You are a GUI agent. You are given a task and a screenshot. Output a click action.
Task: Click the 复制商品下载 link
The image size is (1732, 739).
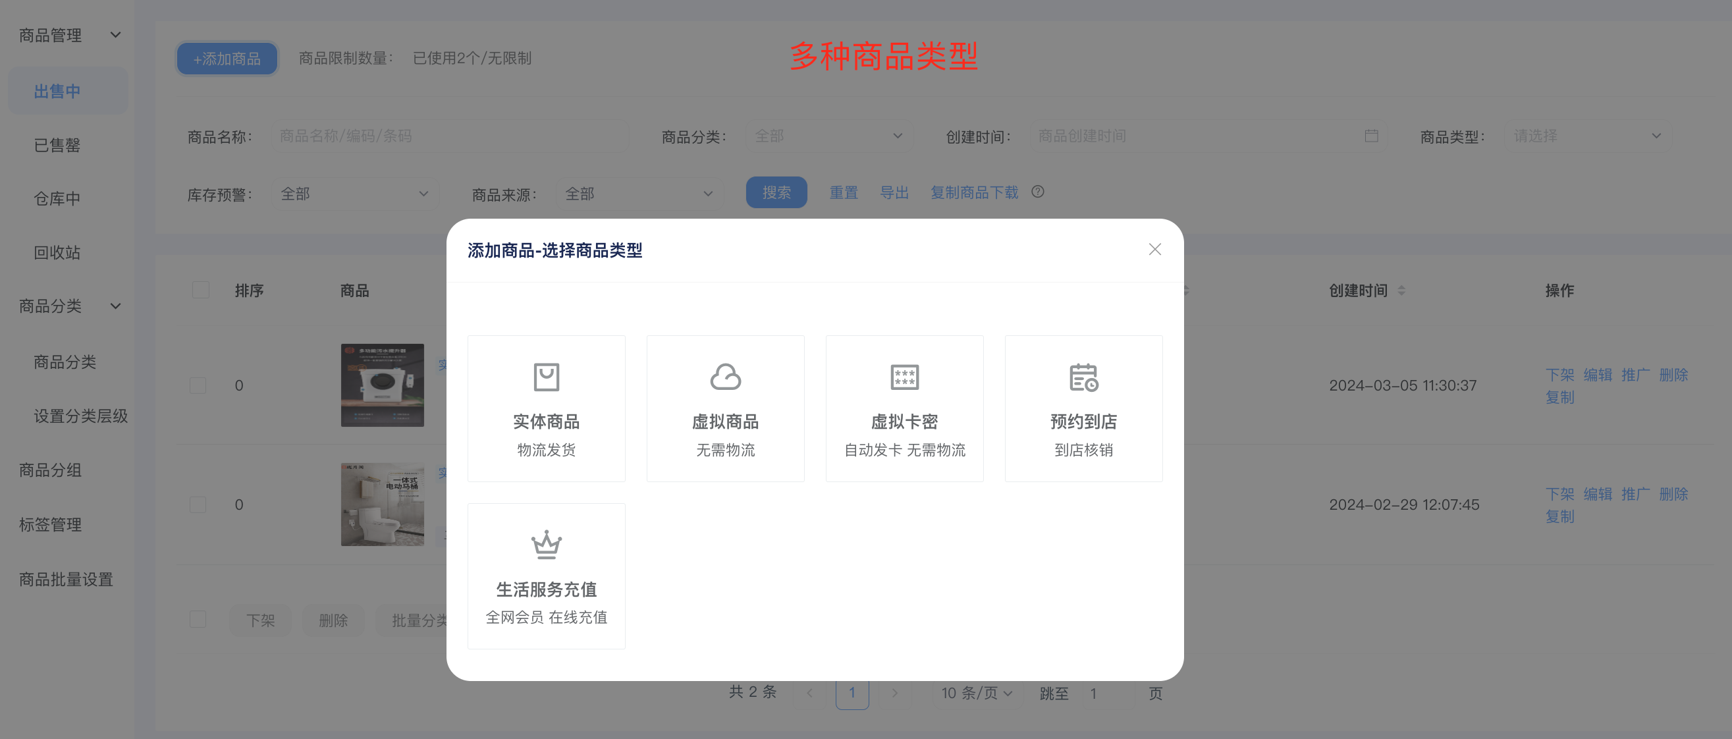coord(973,193)
